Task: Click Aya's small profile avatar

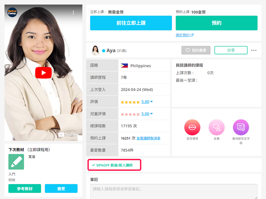Action: (x=95, y=50)
